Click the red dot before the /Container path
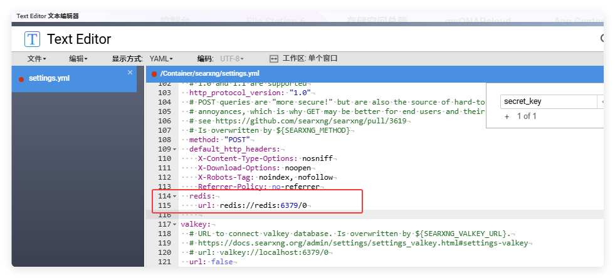Viewport: 615px width, 278px height. point(154,74)
